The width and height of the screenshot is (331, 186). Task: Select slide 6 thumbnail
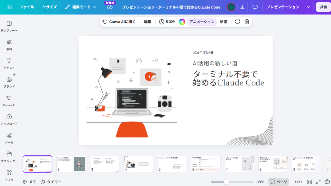[x=206, y=164]
